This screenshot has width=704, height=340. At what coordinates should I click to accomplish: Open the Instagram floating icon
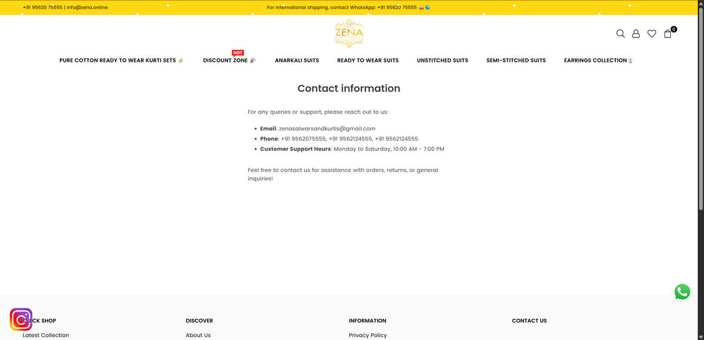point(21,319)
